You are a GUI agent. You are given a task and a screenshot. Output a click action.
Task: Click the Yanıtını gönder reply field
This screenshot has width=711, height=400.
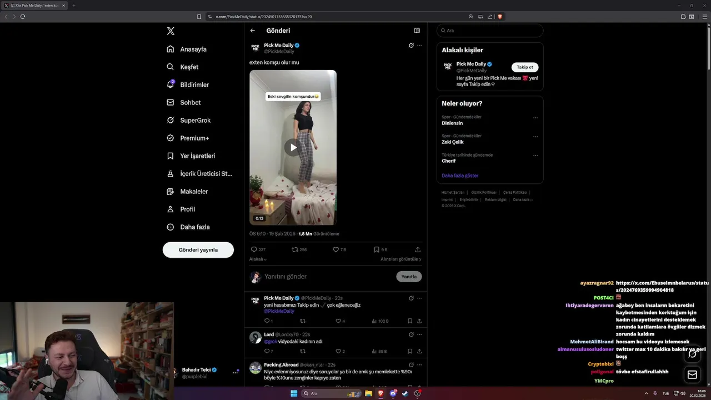[x=328, y=277]
